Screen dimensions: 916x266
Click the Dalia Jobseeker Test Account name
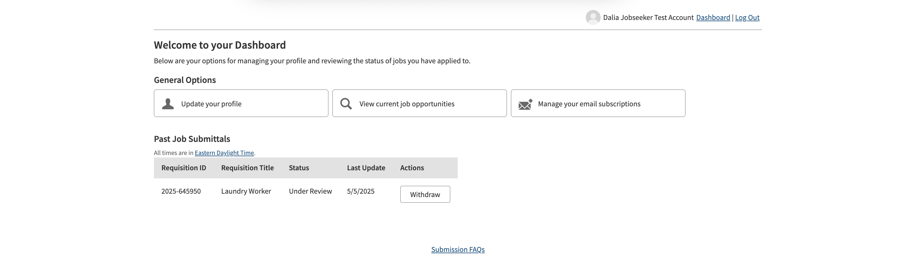click(x=648, y=17)
